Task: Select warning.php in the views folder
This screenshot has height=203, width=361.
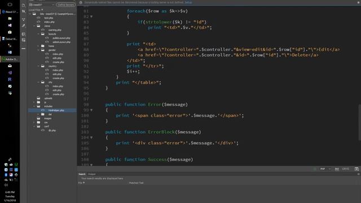Action: (x=55, y=30)
